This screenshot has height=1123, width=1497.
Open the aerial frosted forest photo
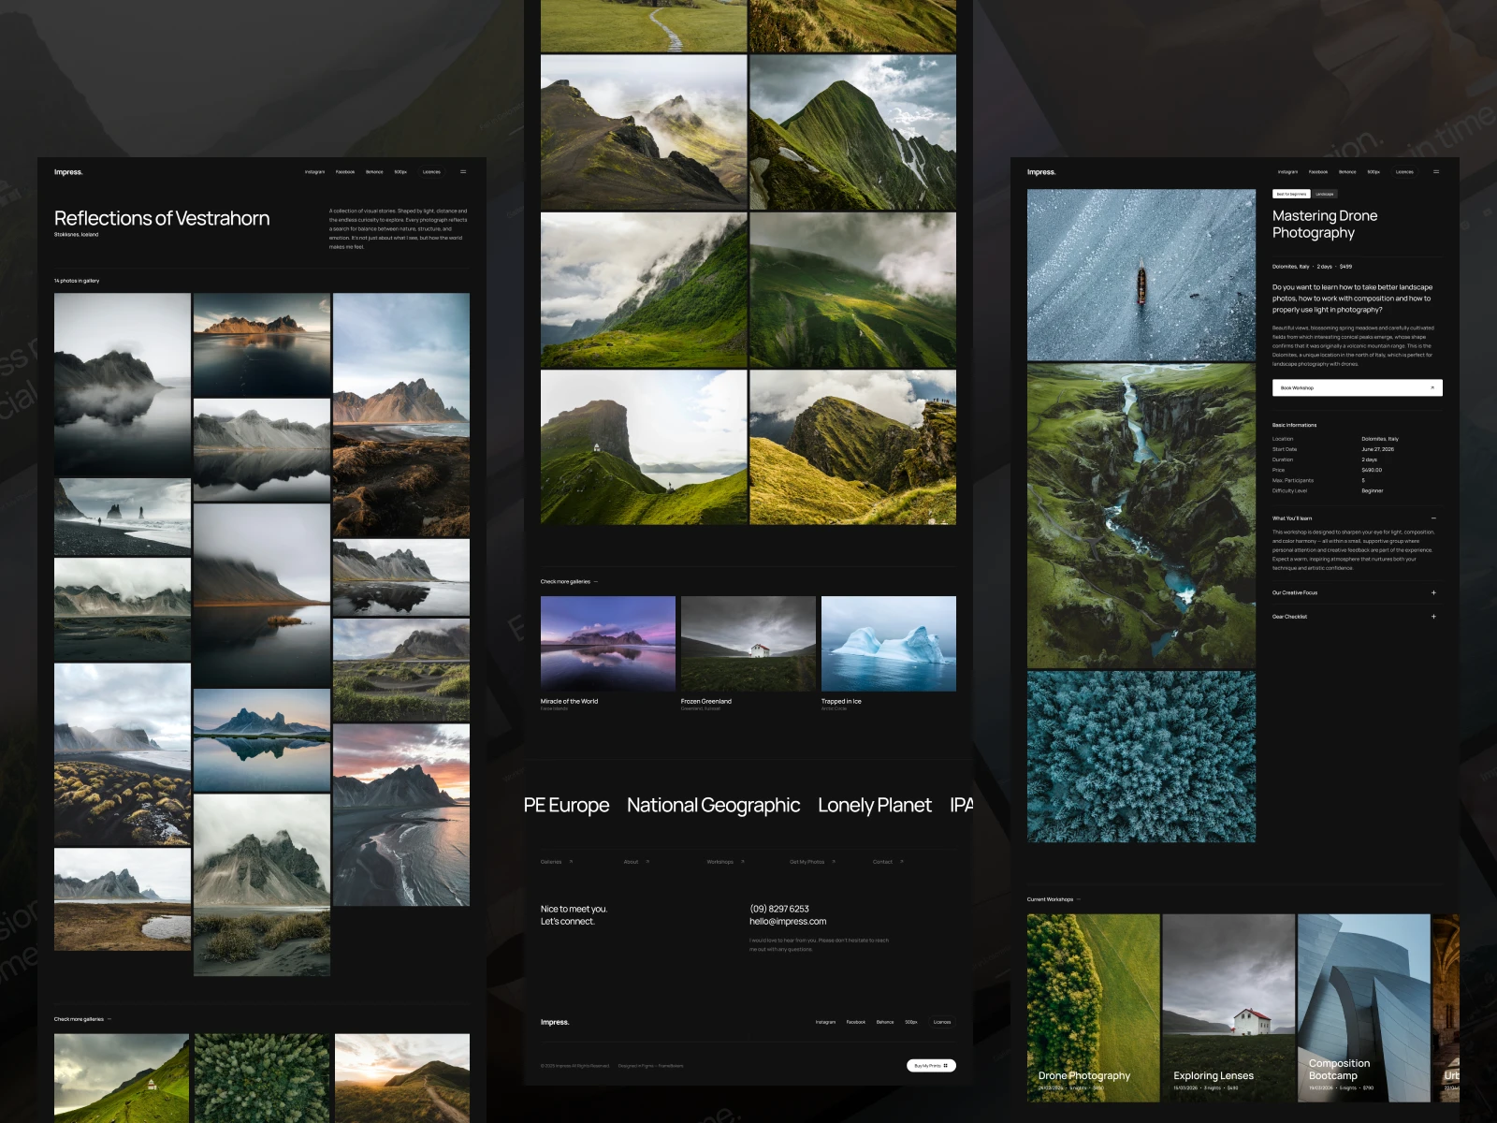1141,757
